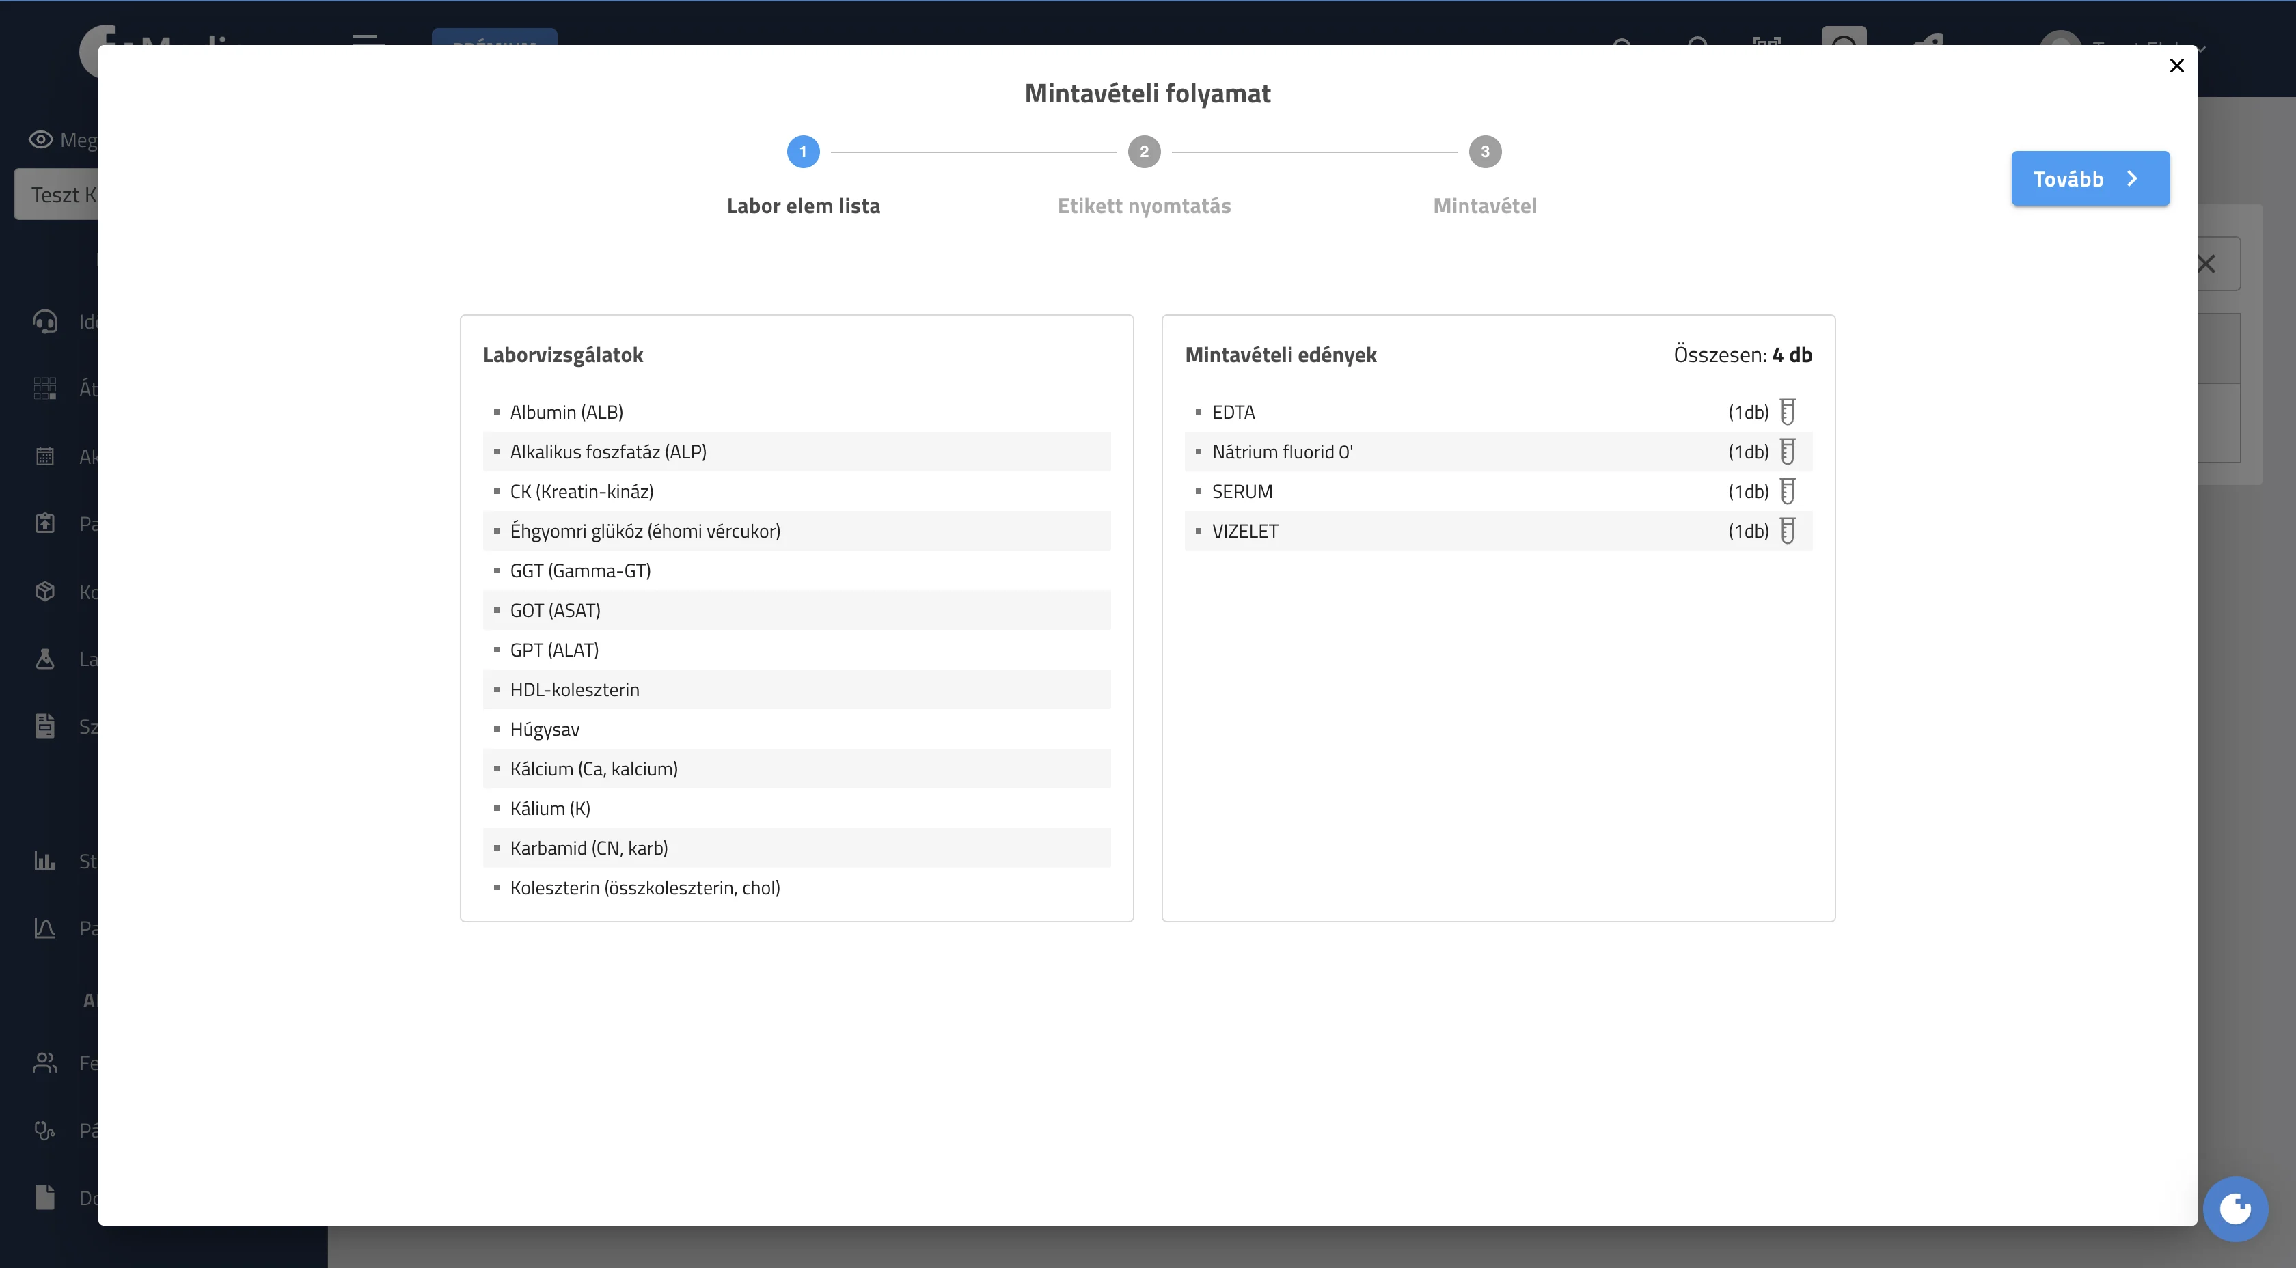Screen dimensions: 2296x1268
Task: Click the eye icon in sidebar
Action: click(41, 140)
